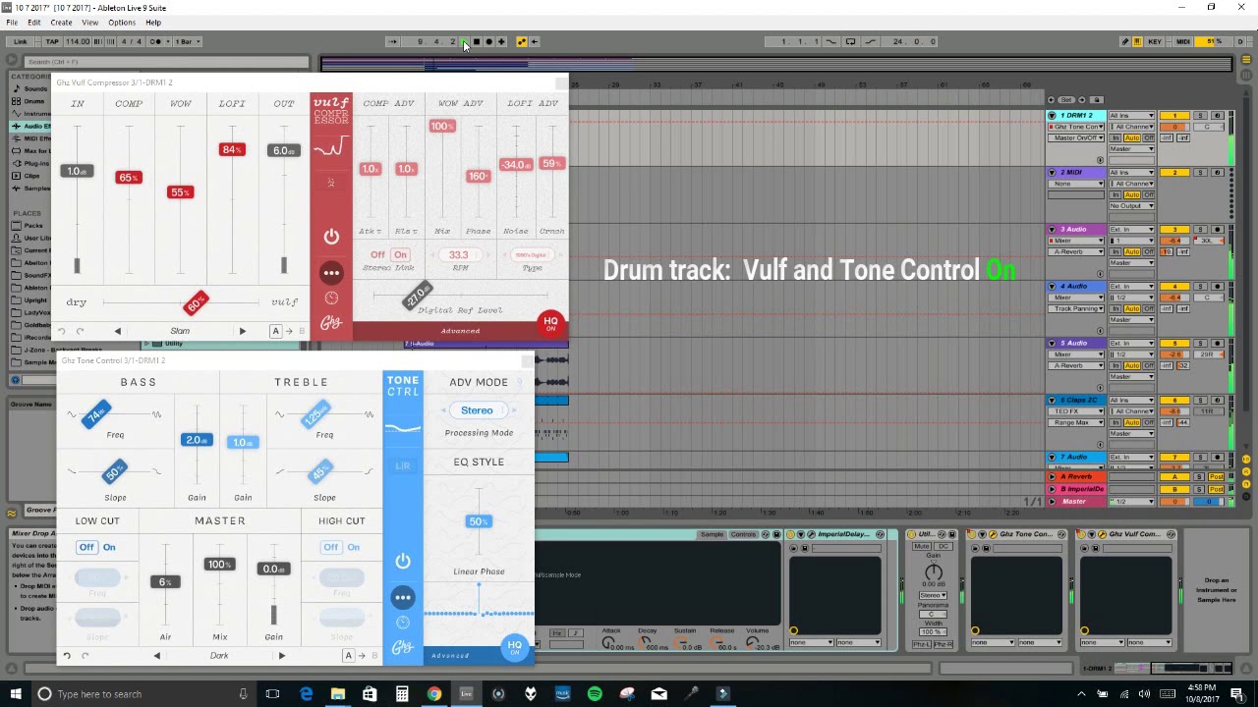Click the Bass Gain 2.0 dB handle
Viewport: 1258px width, 707px height.
(x=197, y=440)
